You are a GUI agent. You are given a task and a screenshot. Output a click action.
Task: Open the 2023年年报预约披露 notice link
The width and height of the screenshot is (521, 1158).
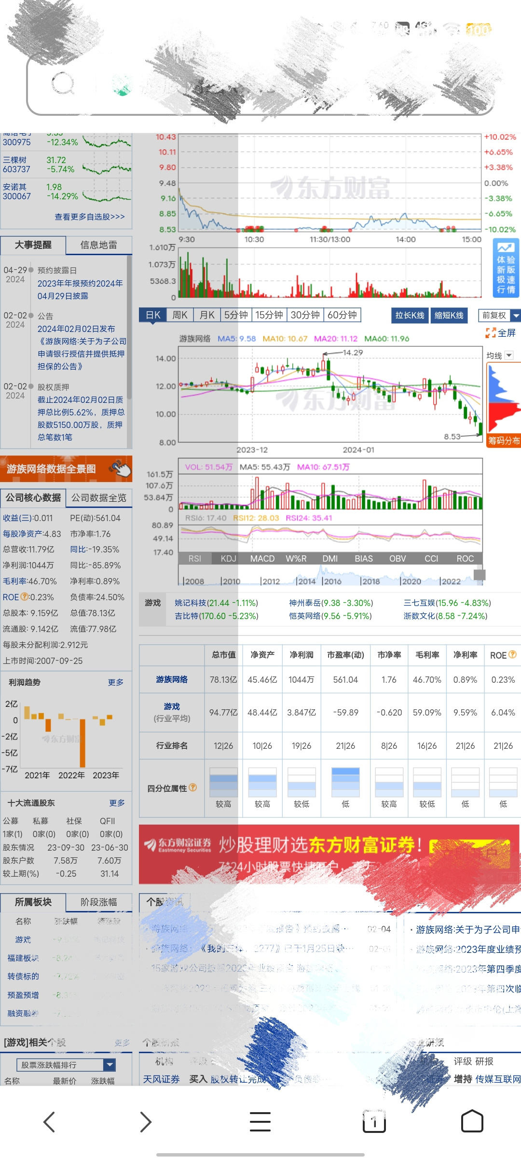(80, 289)
